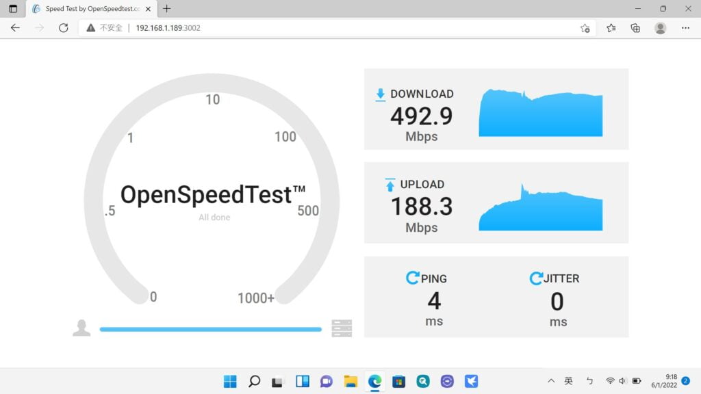Image resolution: width=701 pixels, height=394 pixels.
Task: Open Windows taskbar search
Action: click(x=254, y=381)
